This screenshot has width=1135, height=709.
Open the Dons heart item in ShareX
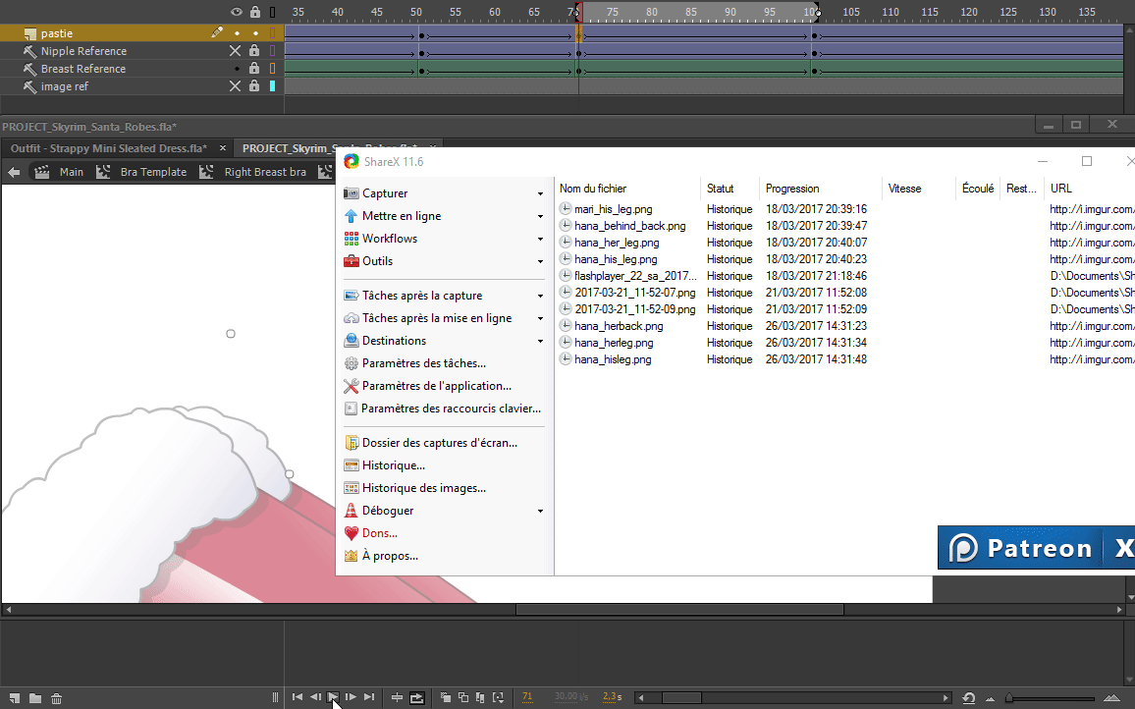click(379, 533)
